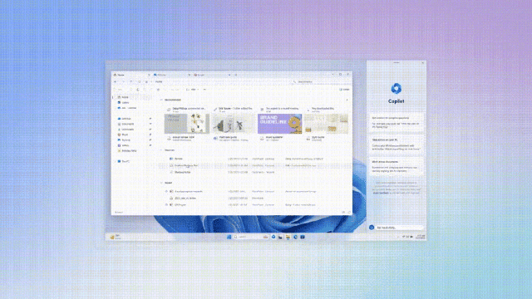Click the Ask me anything input field
This screenshot has width=532, height=299.
(399, 228)
